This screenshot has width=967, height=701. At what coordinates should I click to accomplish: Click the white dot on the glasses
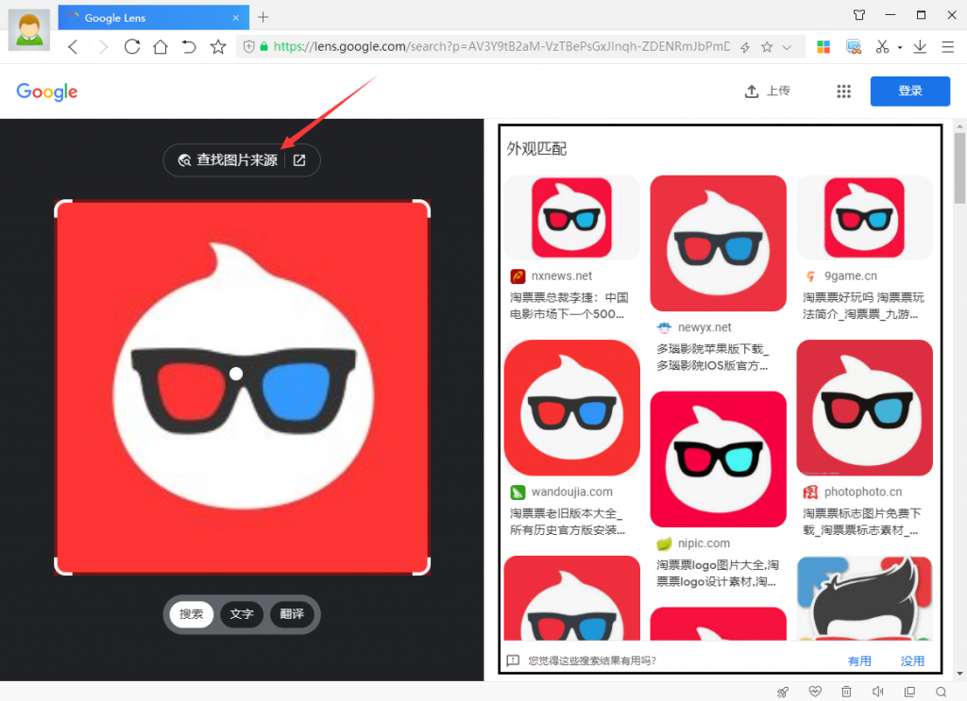pos(236,374)
